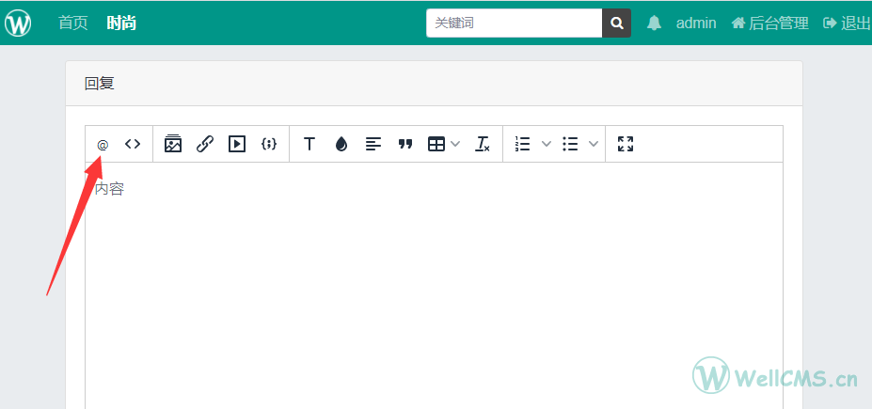Screen dimensions: 872x409
Task: Go to 首页 in the navigation
Action: [73, 23]
